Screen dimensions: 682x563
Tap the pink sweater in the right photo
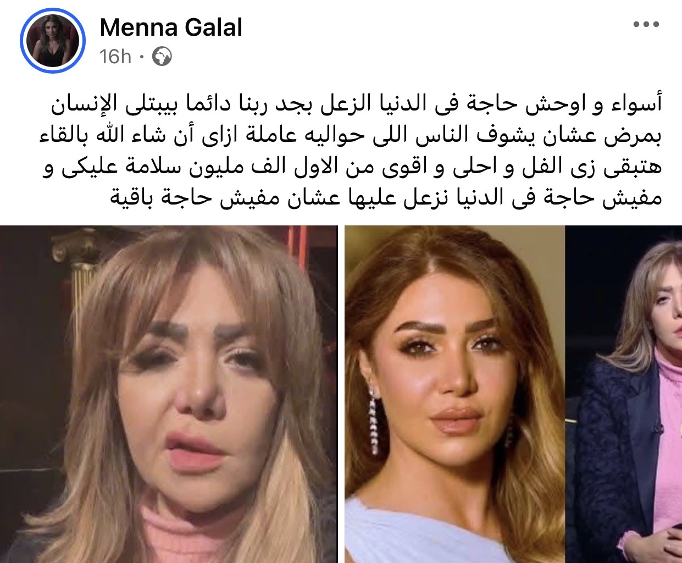point(667,451)
